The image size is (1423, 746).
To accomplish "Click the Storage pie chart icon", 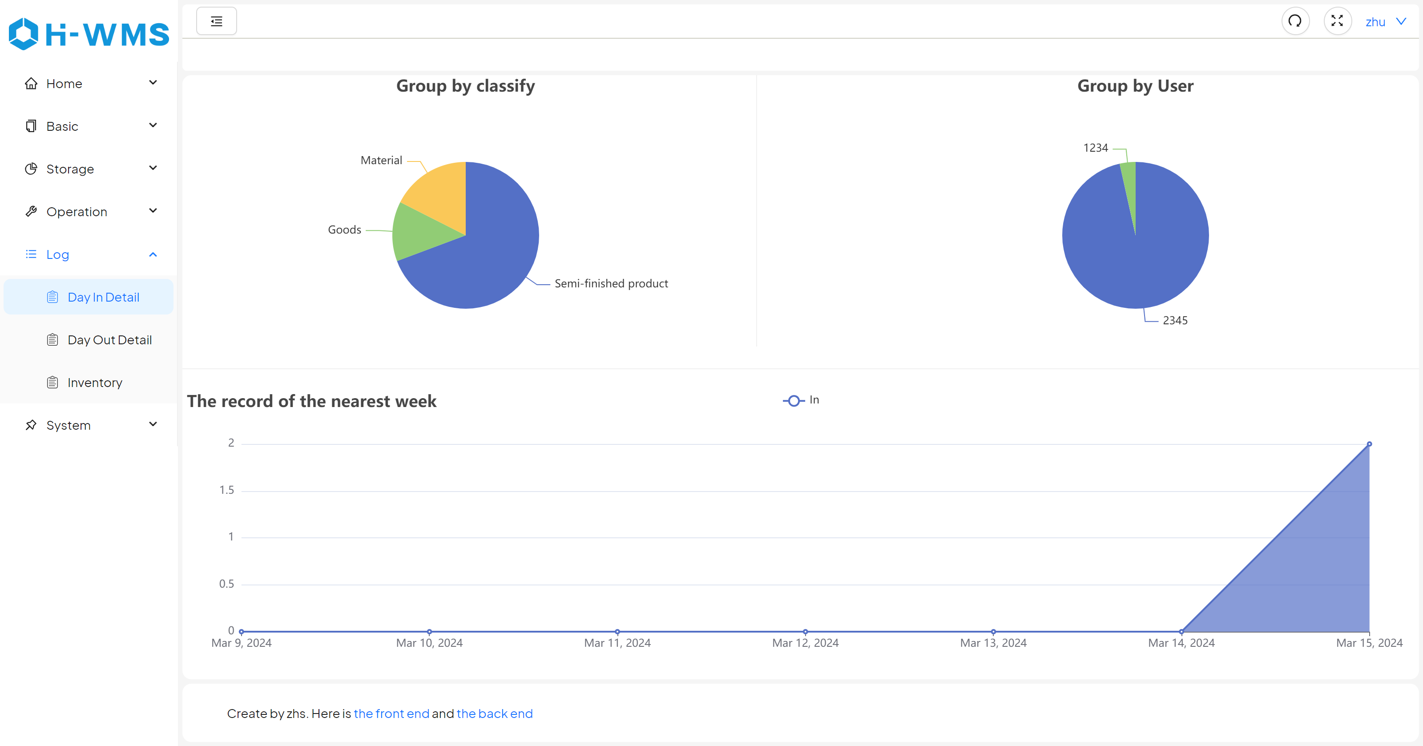I will click(x=31, y=169).
